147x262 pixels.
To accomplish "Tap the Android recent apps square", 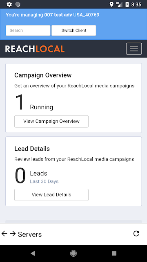I will pyautogui.click(x=114, y=253).
